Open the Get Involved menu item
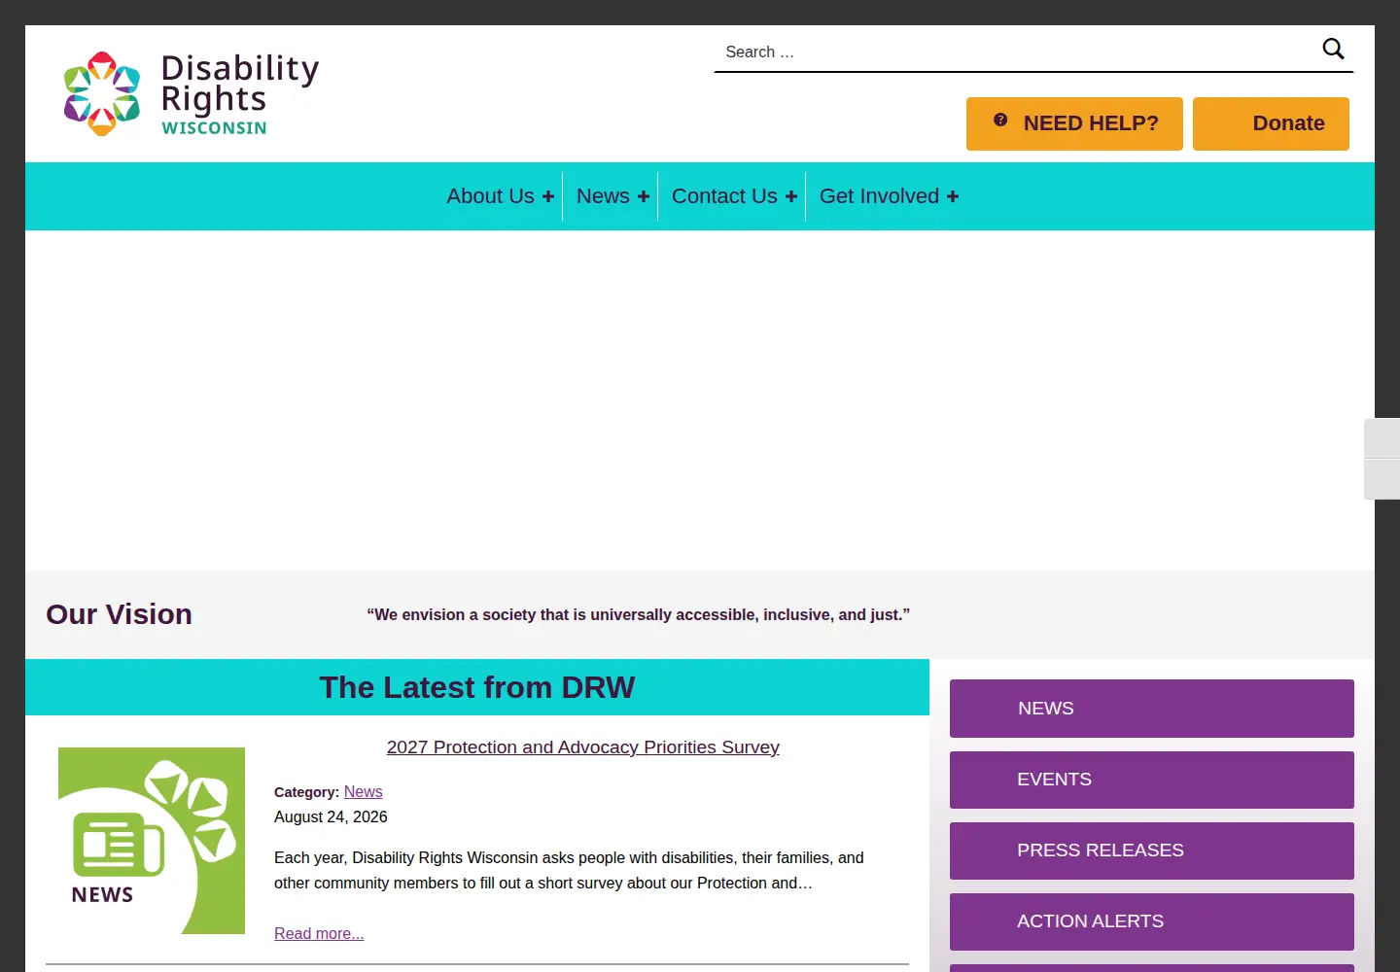 pos(879,196)
